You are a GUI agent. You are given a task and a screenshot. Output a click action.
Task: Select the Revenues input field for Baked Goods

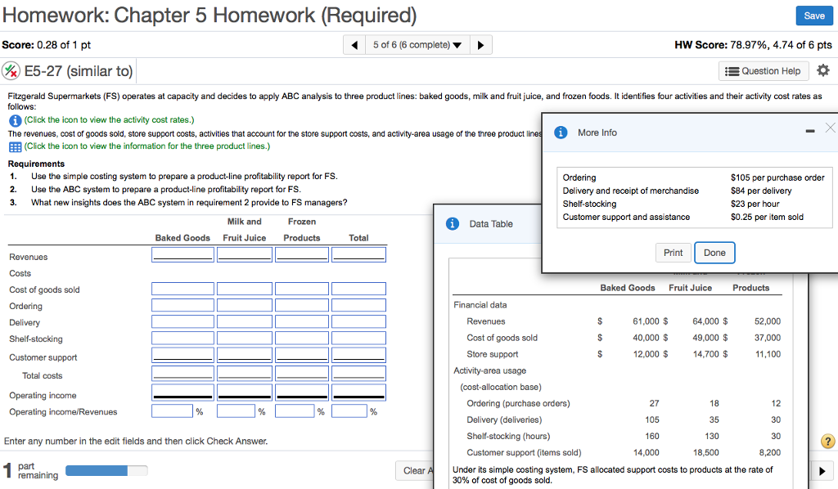coord(182,253)
